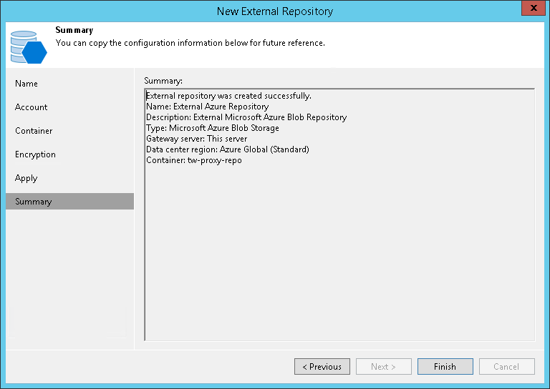The height and width of the screenshot is (389, 550).
Task: Click the 'Gateway server: This server' line
Action: click(x=197, y=139)
